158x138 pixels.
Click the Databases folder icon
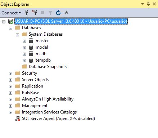pos(17,28)
